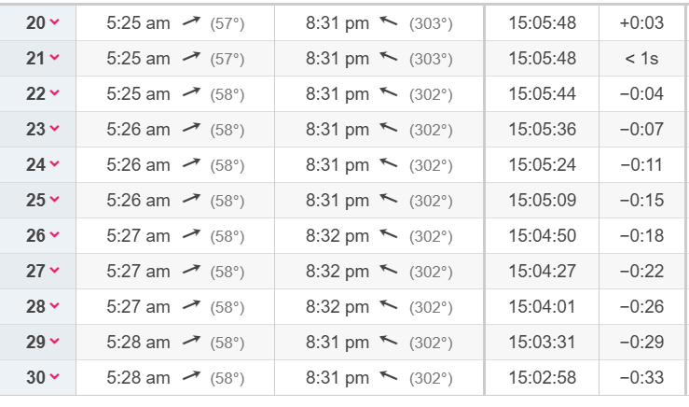Image resolution: width=689 pixels, height=407 pixels.
Task: Expand day 20 details chevron
Action: click(x=54, y=21)
